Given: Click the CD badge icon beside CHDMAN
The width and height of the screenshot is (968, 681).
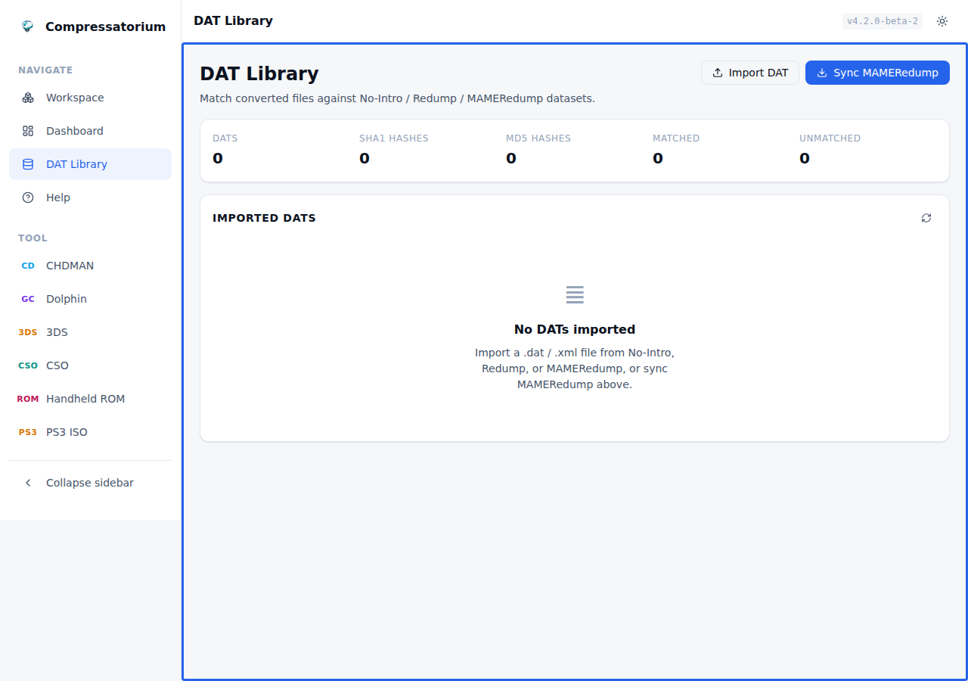Looking at the screenshot, I should click(x=28, y=266).
